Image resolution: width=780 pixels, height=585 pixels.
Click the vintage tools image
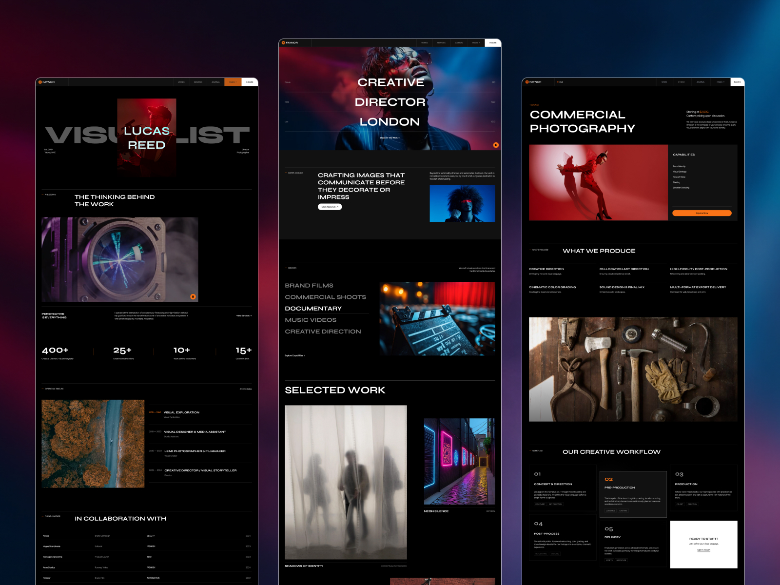point(633,370)
